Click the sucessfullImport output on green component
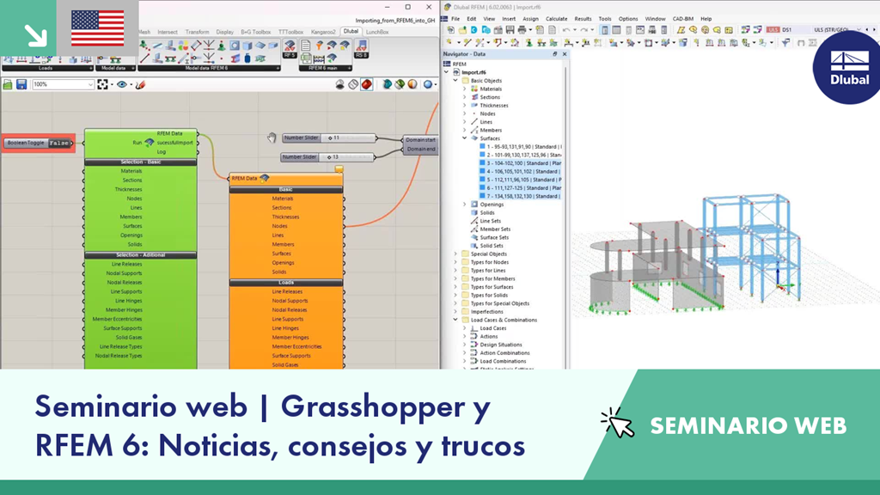Image resolution: width=880 pixels, height=495 pixels. pyautogui.click(x=174, y=143)
